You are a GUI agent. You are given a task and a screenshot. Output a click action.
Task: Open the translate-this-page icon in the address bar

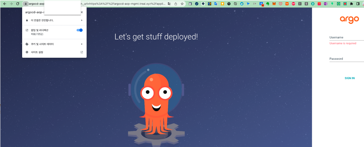(169, 4)
